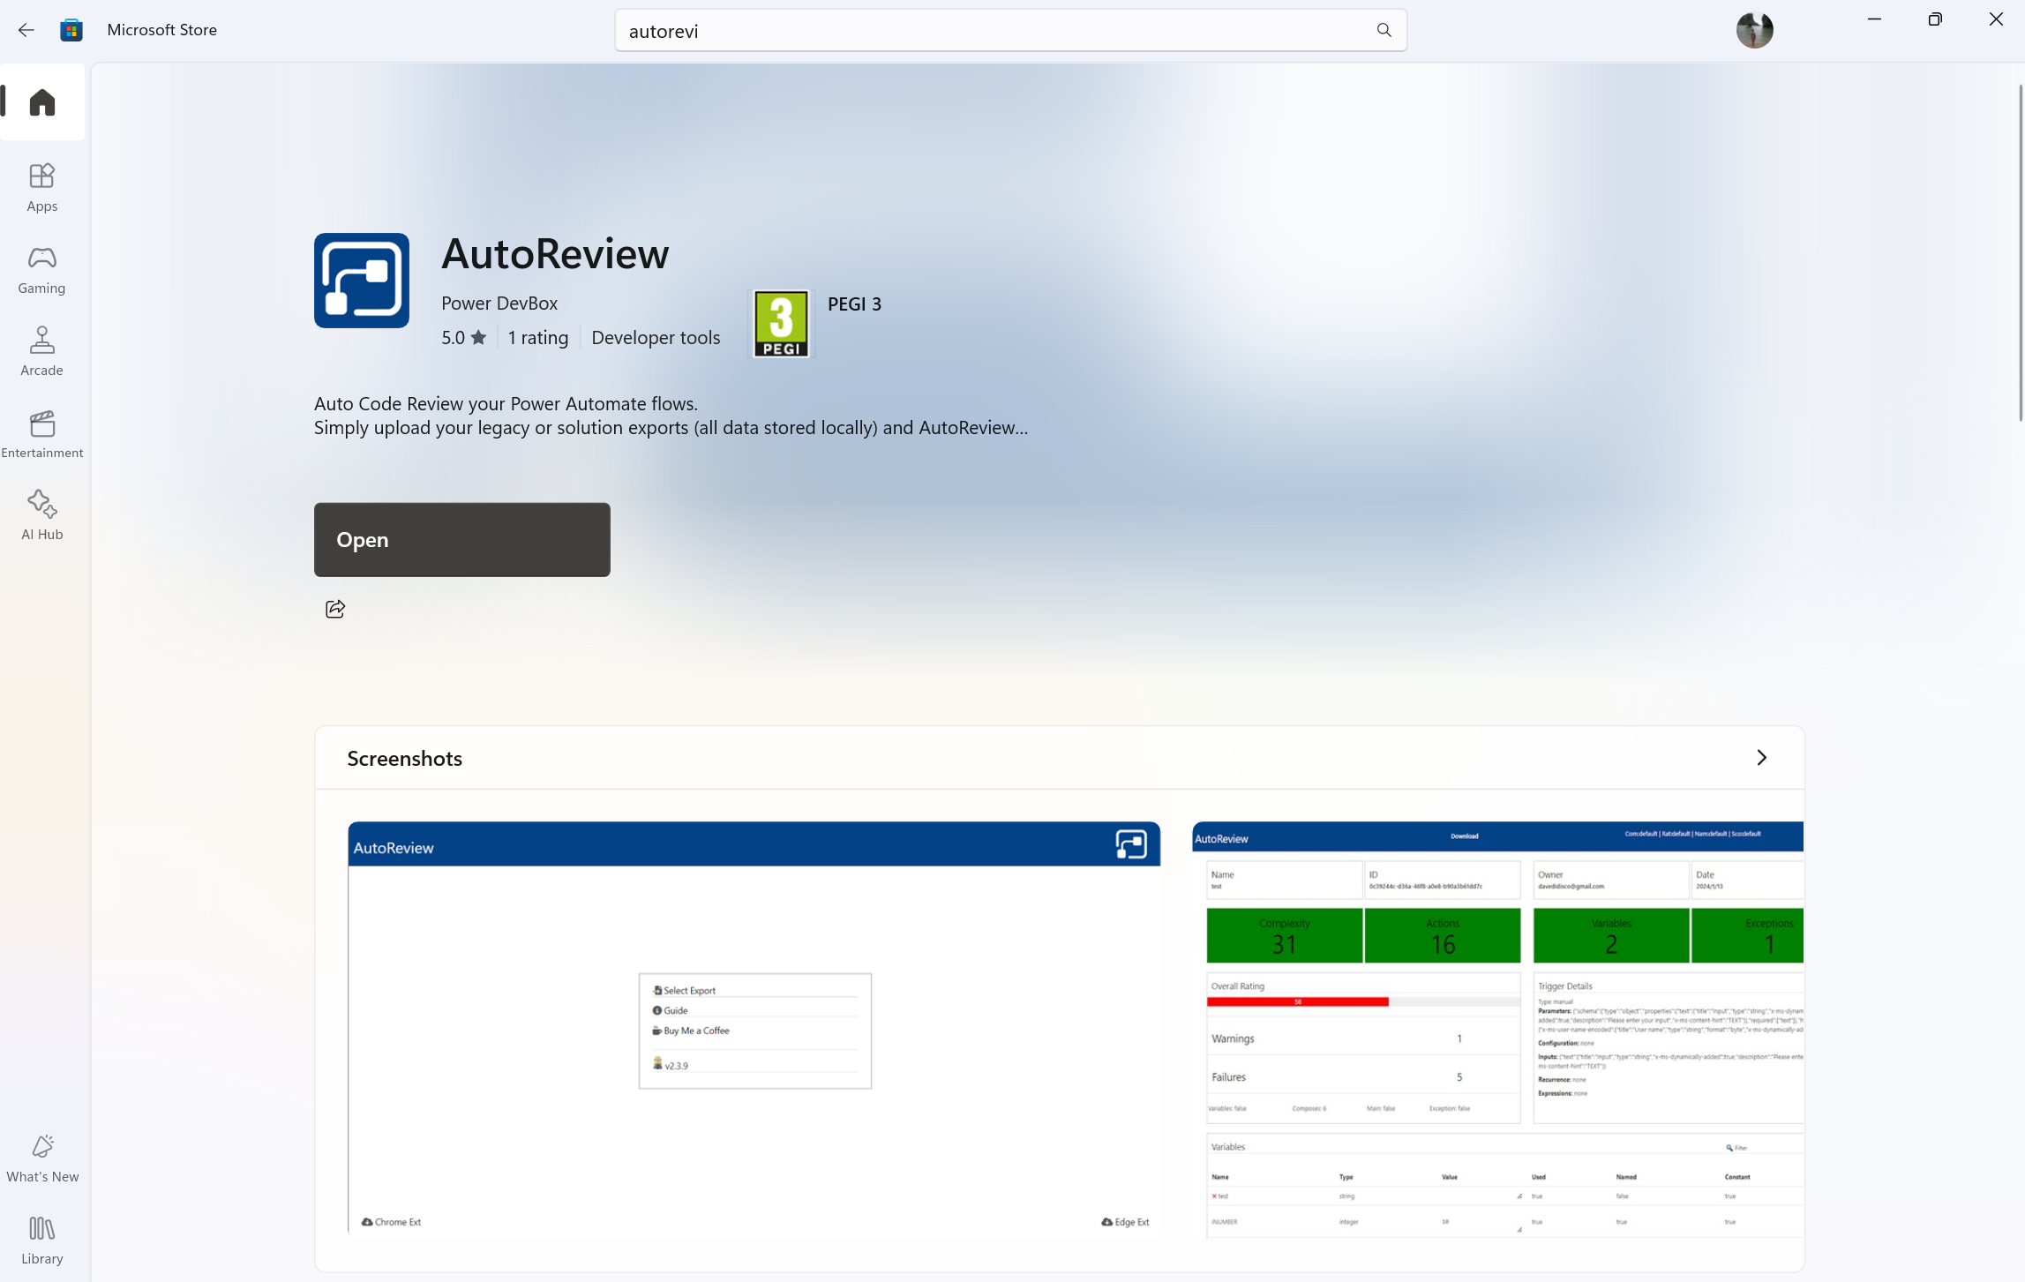Show What's New notifications
The image size is (2025, 1282).
tap(42, 1158)
